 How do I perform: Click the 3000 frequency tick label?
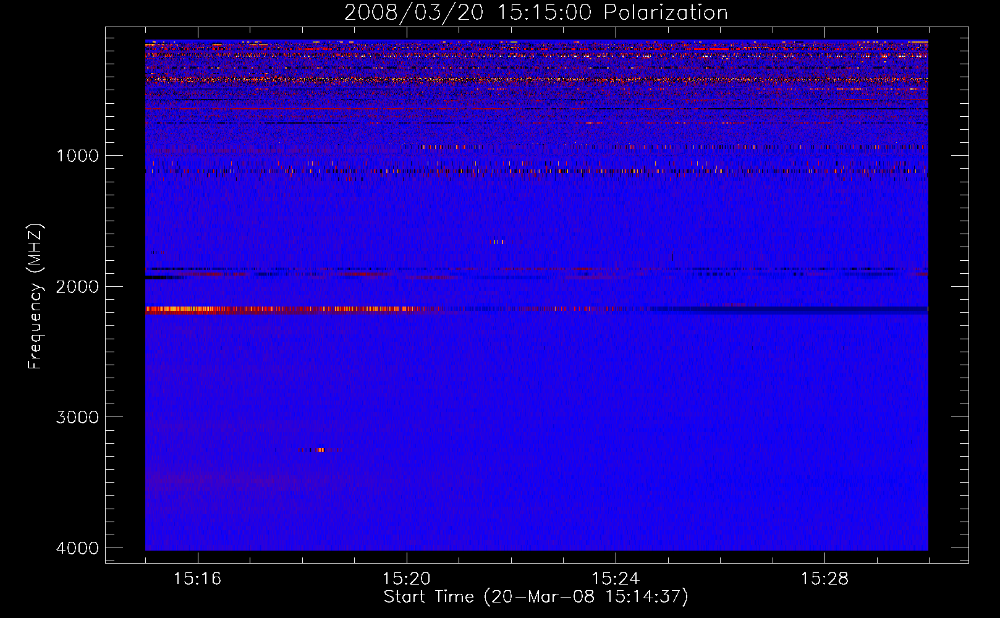[x=77, y=417]
